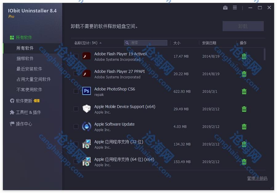
Task: Delete Adobe Flash Player 19 ActiveX via trash icon
Action: (x=244, y=56)
